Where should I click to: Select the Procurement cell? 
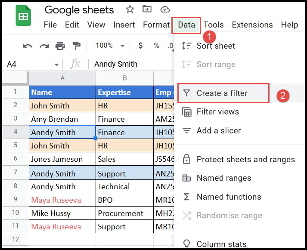click(124, 213)
